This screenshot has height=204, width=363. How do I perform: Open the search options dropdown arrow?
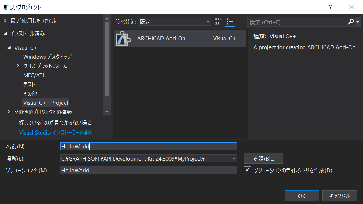(358, 22)
